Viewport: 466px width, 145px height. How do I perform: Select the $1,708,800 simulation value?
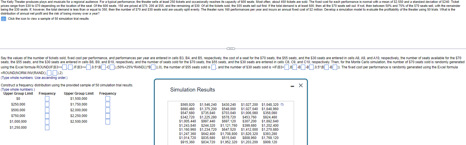[x=229, y=134]
